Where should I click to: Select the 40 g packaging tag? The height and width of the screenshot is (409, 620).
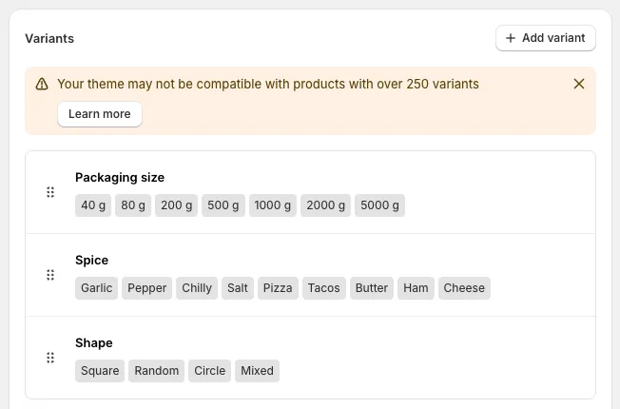93,205
